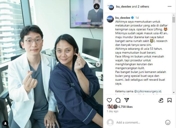
Task: Like the post with the heart icon
Action: pyautogui.click(x=109, y=100)
